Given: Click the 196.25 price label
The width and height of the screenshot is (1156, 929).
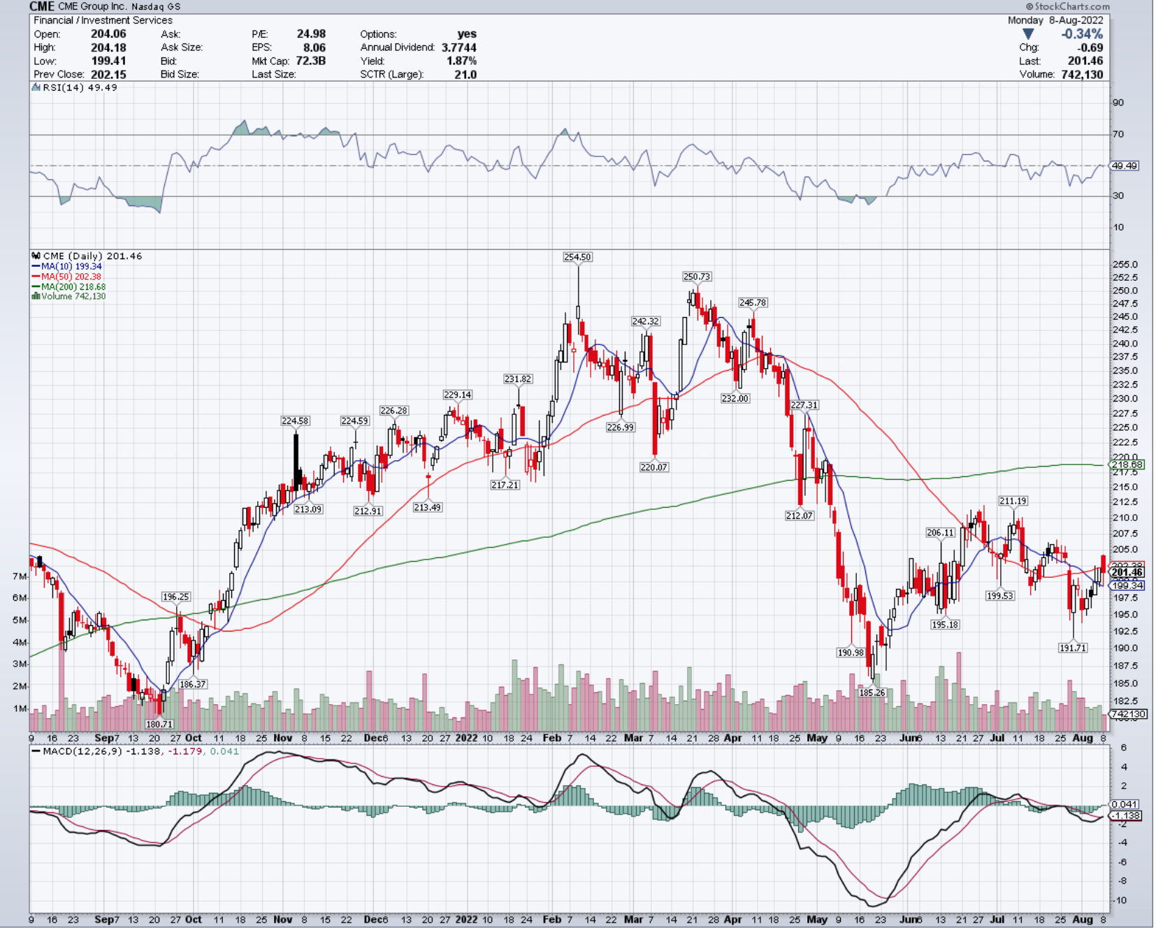Looking at the screenshot, I should click(x=176, y=597).
